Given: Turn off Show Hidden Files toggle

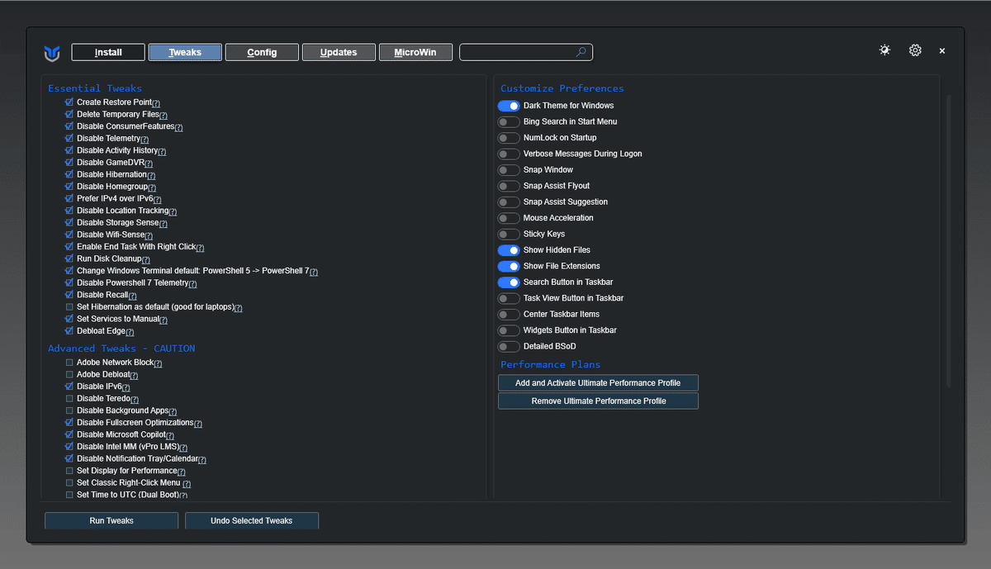Looking at the screenshot, I should pyautogui.click(x=509, y=250).
